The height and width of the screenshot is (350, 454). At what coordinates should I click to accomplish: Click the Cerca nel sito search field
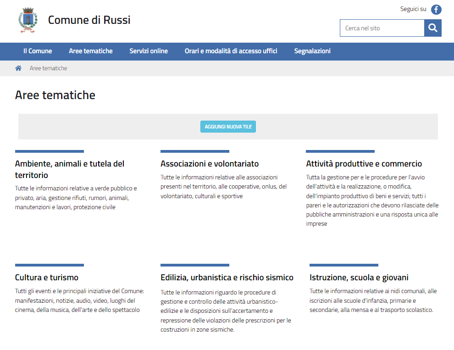click(382, 28)
